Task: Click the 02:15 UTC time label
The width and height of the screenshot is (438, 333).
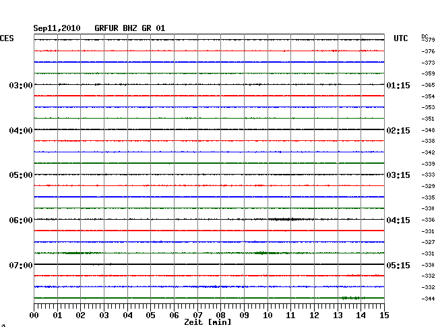Action: 398,131
